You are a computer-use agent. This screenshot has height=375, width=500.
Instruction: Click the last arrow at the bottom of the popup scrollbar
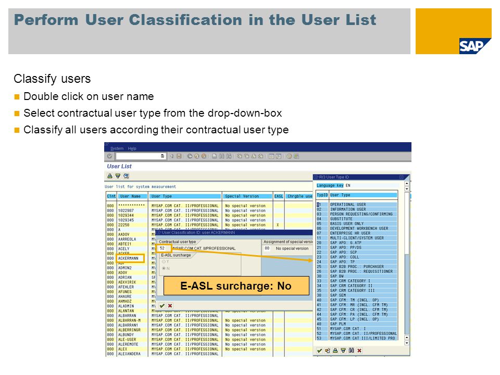click(407, 343)
